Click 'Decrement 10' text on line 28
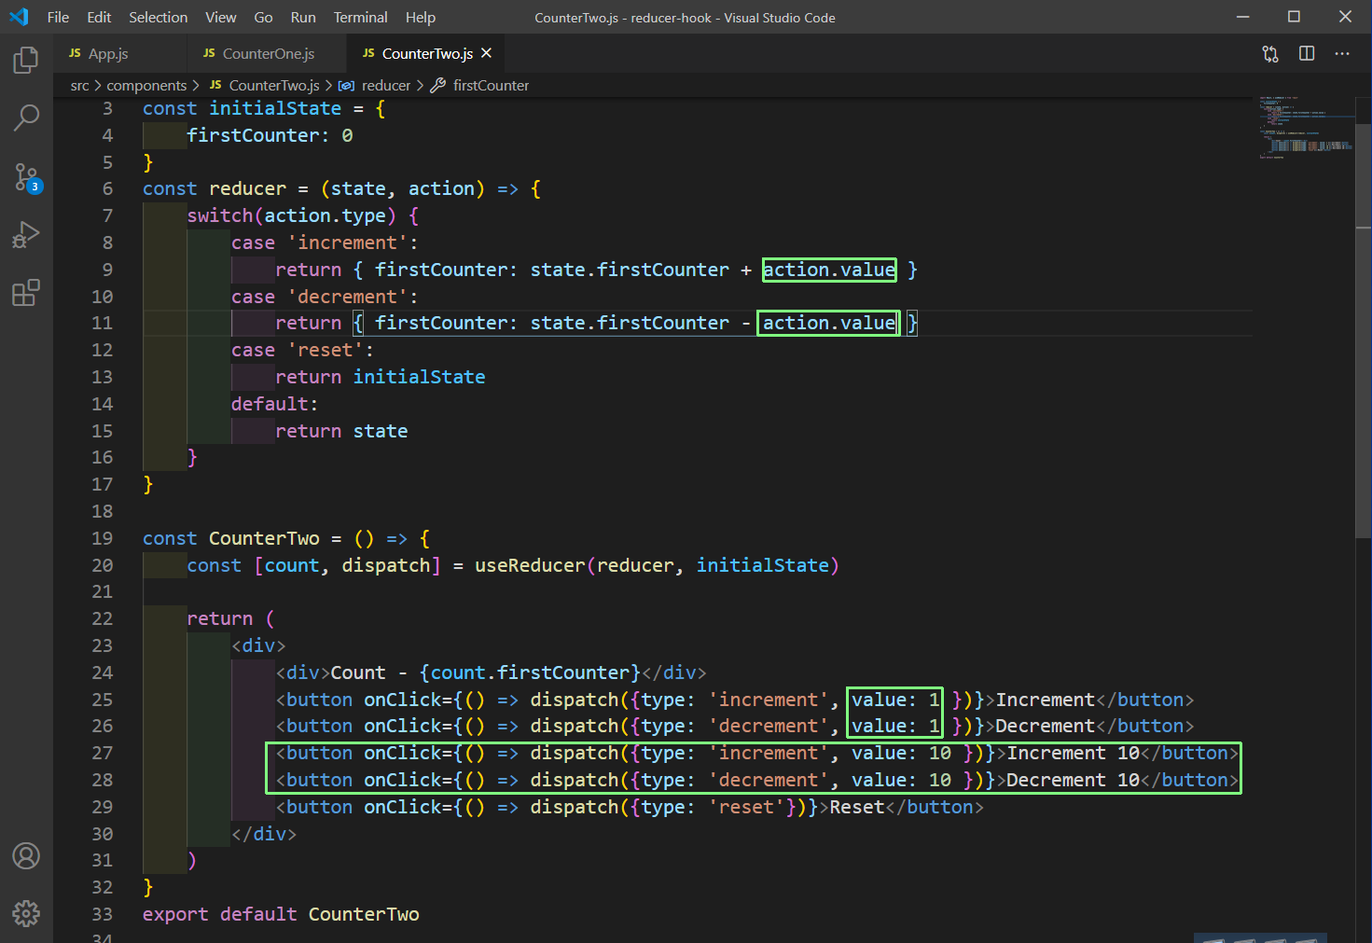 [x=1073, y=780]
